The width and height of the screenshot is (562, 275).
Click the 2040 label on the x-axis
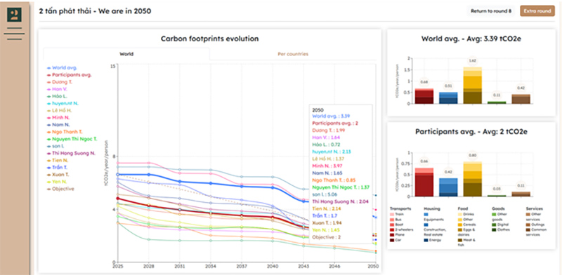point(273,267)
